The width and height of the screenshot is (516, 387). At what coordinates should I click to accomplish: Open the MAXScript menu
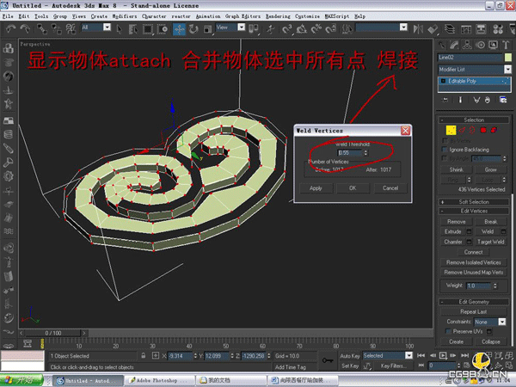[337, 16]
